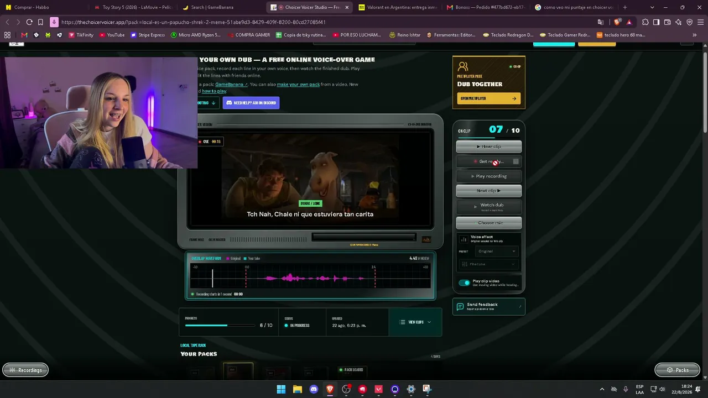The image size is (708, 398).
Task: Open the Reino Ishtar bookmark
Action: click(x=405, y=35)
